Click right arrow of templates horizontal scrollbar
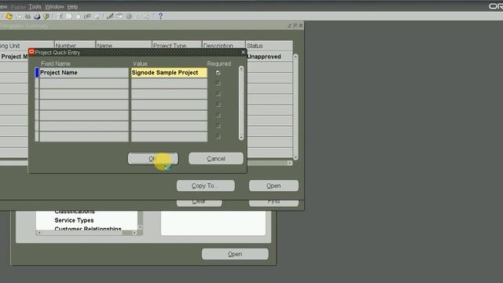Viewport: 503px width, 283px height. click(290, 163)
